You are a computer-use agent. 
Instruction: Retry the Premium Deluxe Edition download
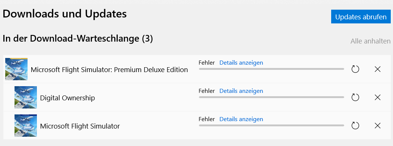pos(355,69)
